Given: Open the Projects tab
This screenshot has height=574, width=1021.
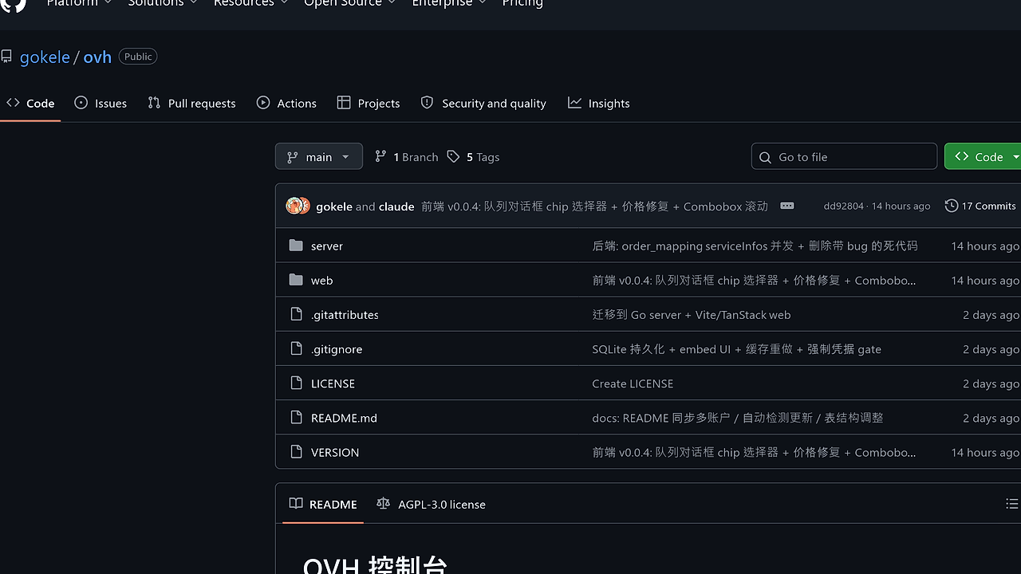Looking at the screenshot, I should [369, 103].
